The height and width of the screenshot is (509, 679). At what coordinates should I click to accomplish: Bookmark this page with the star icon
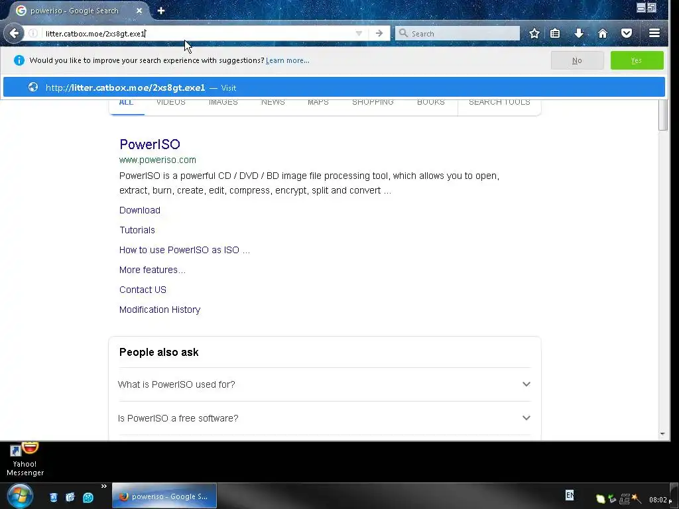pos(534,33)
